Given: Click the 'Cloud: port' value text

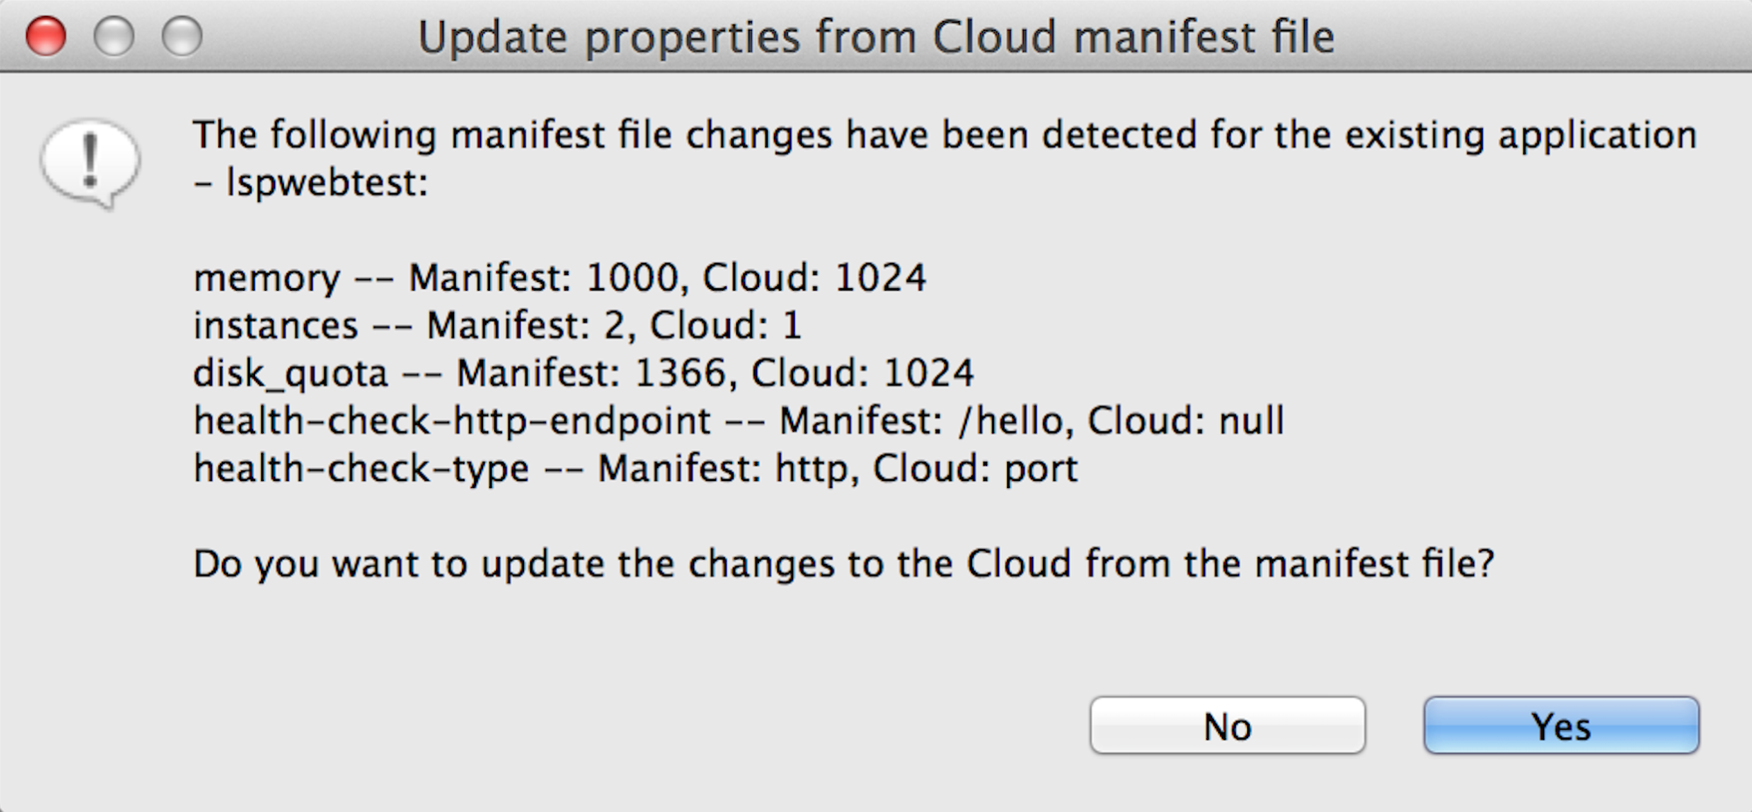Looking at the screenshot, I should [975, 470].
